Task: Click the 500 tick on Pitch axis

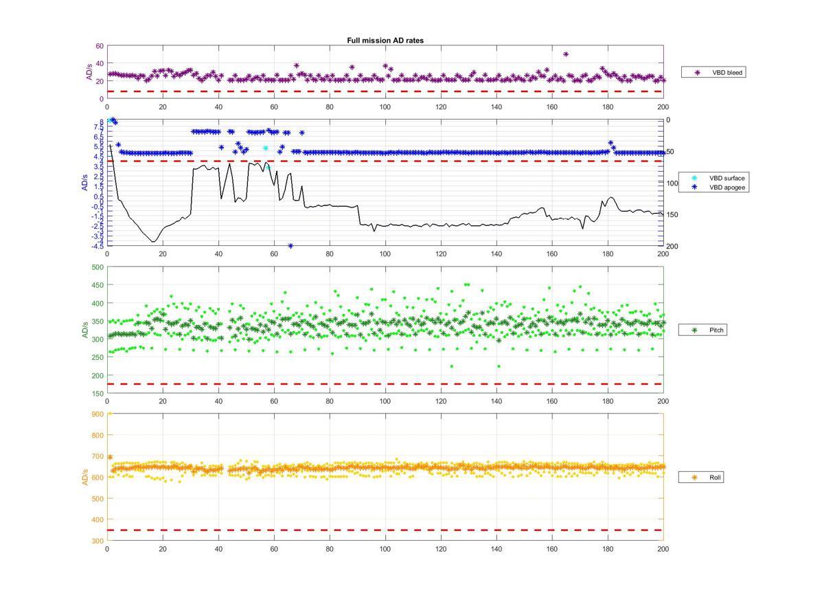Action: pos(98,267)
